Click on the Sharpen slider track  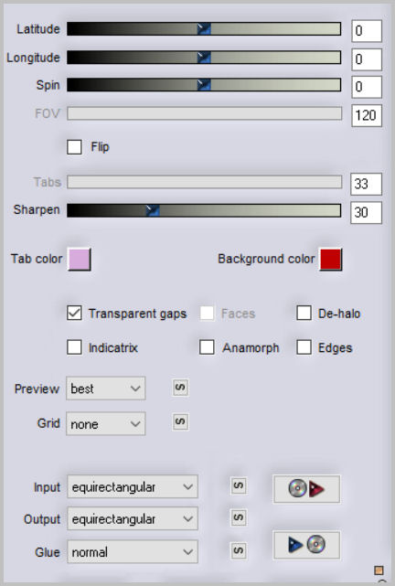(x=204, y=210)
